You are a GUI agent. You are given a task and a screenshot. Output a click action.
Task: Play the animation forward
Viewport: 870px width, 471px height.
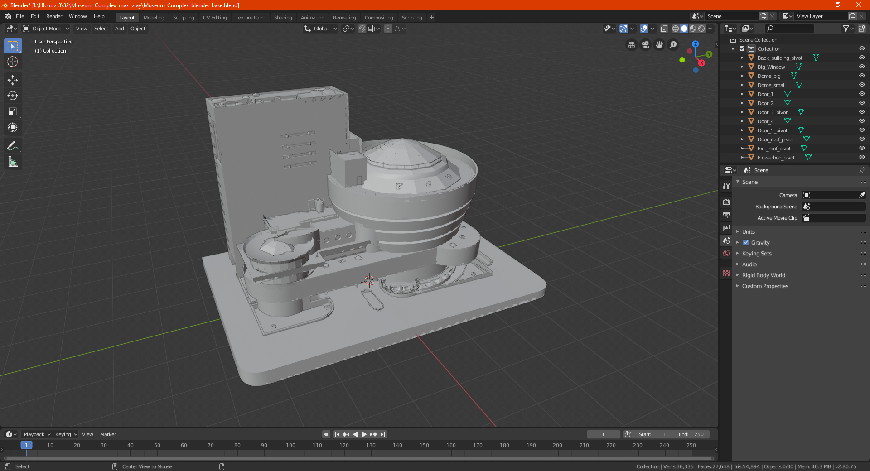click(364, 434)
